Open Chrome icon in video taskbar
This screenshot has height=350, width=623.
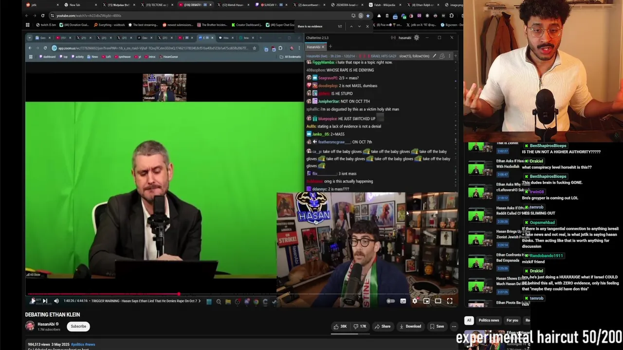(x=256, y=301)
